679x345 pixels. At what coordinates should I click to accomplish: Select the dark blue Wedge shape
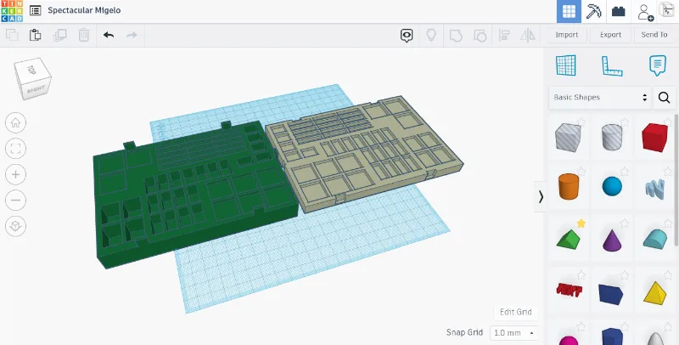(x=611, y=294)
